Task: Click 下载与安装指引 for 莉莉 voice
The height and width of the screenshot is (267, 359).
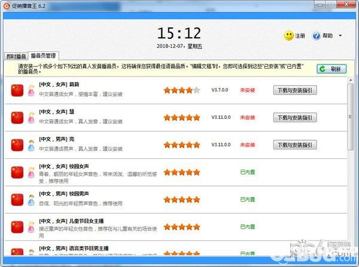Action: click(295, 90)
